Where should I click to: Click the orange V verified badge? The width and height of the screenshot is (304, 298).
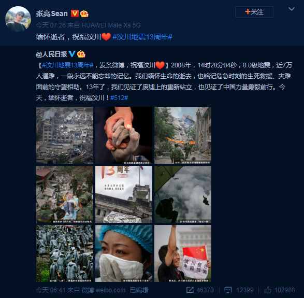75,13
